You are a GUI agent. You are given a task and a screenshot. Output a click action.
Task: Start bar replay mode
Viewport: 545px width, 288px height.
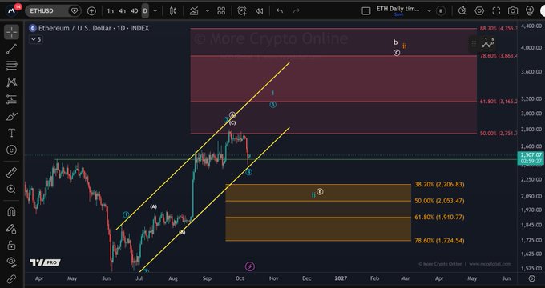260,11
